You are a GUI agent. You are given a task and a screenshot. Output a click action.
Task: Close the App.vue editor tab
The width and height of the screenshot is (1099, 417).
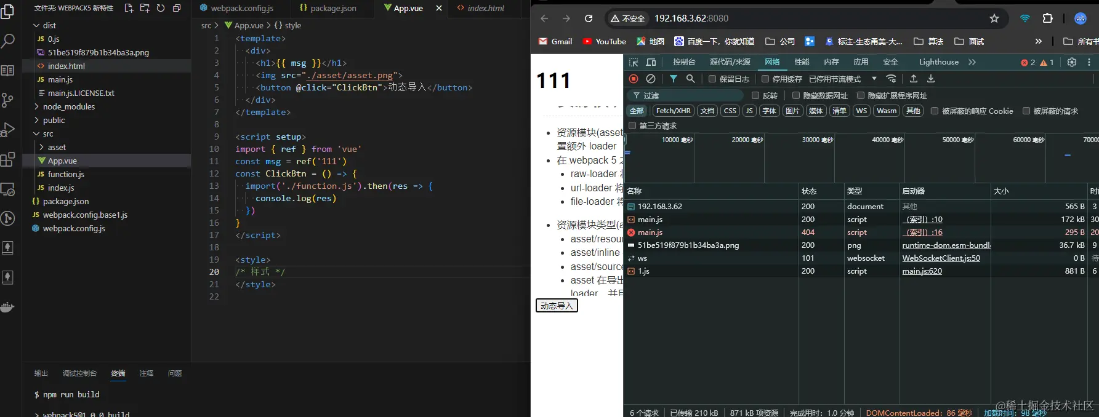tap(439, 8)
